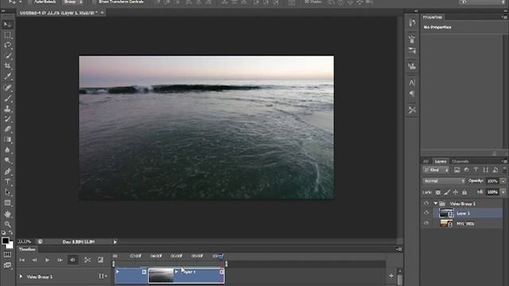Hide the Video Group 1 layer group
This screenshot has width=509, height=286.
[426, 203]
